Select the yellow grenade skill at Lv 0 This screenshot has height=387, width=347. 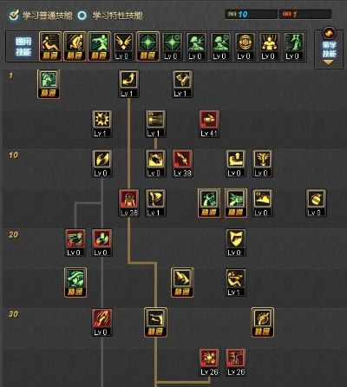click(x=316, y=203)
